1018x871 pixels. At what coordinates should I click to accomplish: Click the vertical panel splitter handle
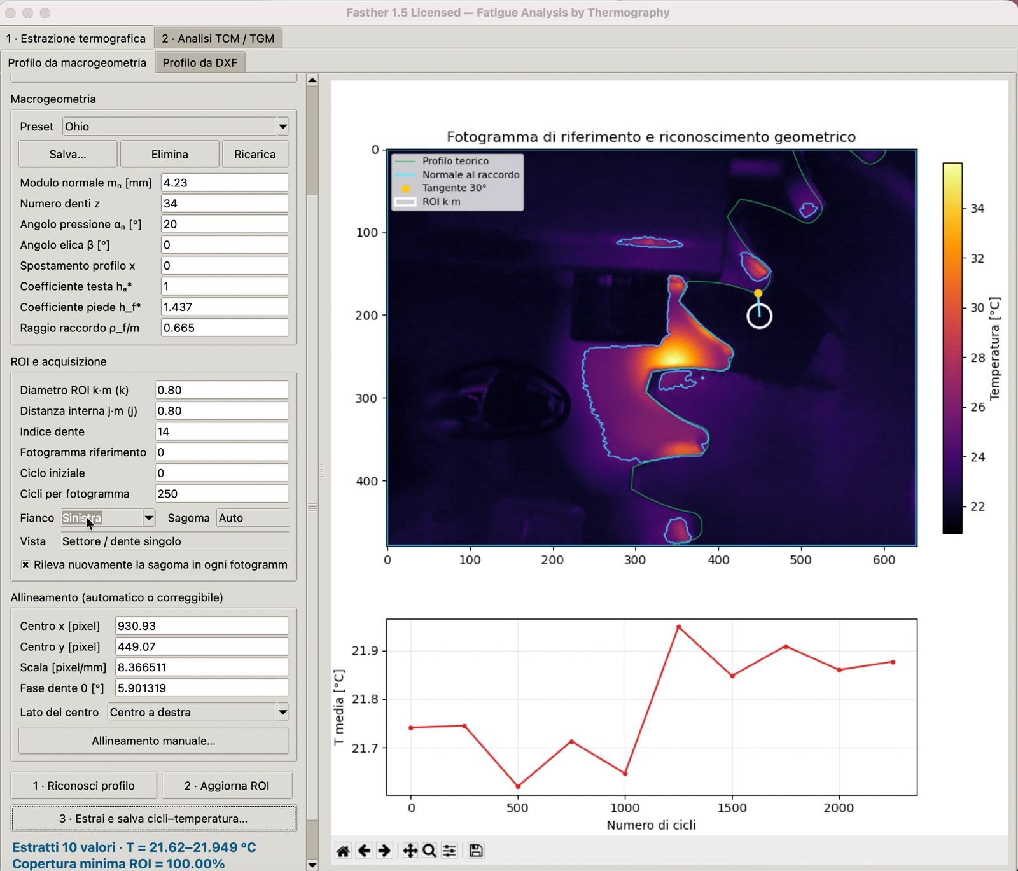pos(321,471)
